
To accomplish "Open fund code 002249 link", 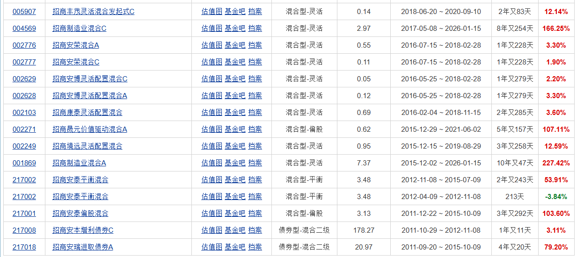I will tap(24, 146).
